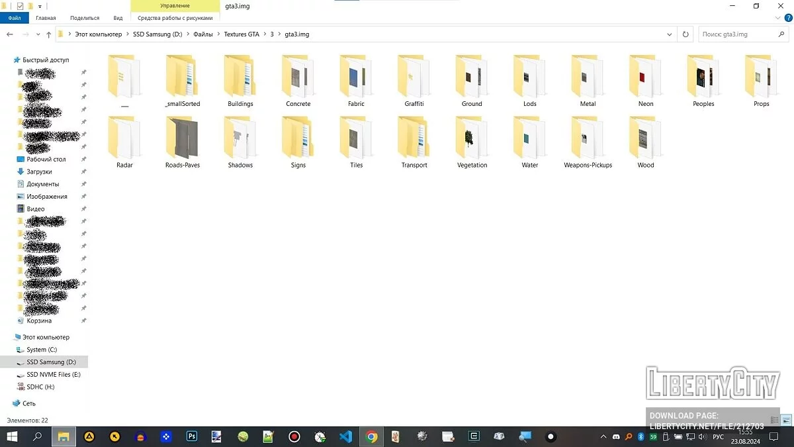This screenshot has width=794, height=447.
Task: Switch to Главная ribbon tab
Action: pyautogui.click(x=46, y=18)
